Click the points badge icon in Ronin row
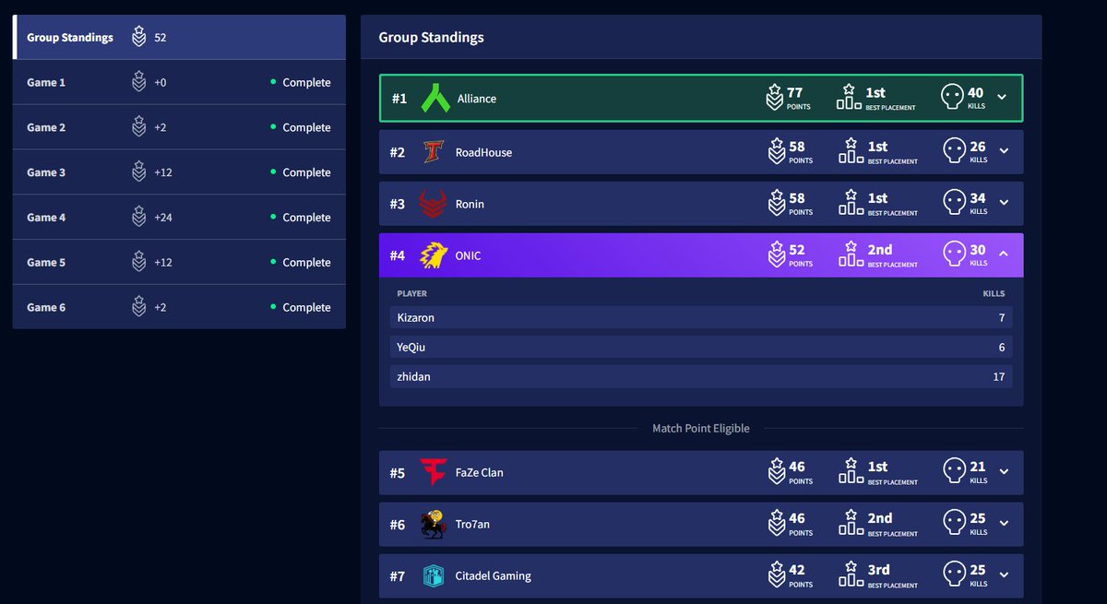 (x=777, y=203)
